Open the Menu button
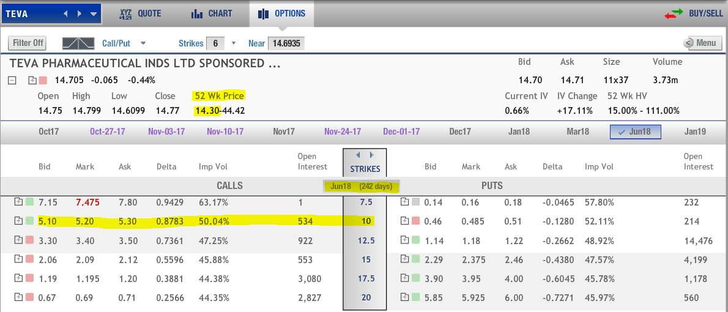Screen dimensions: 728x312 coord(702,43)
